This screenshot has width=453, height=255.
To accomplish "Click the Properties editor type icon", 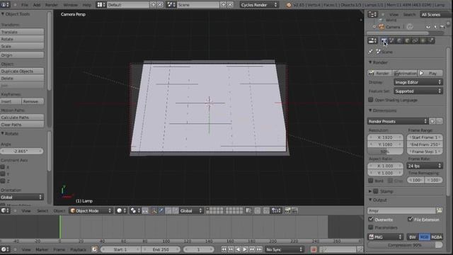I will (372, 41).
